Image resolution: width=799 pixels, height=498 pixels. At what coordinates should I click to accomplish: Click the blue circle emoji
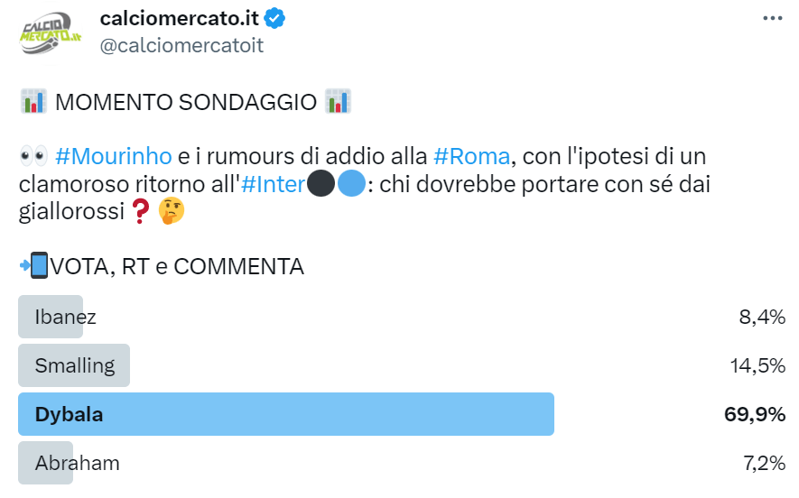tap(350, 184)
